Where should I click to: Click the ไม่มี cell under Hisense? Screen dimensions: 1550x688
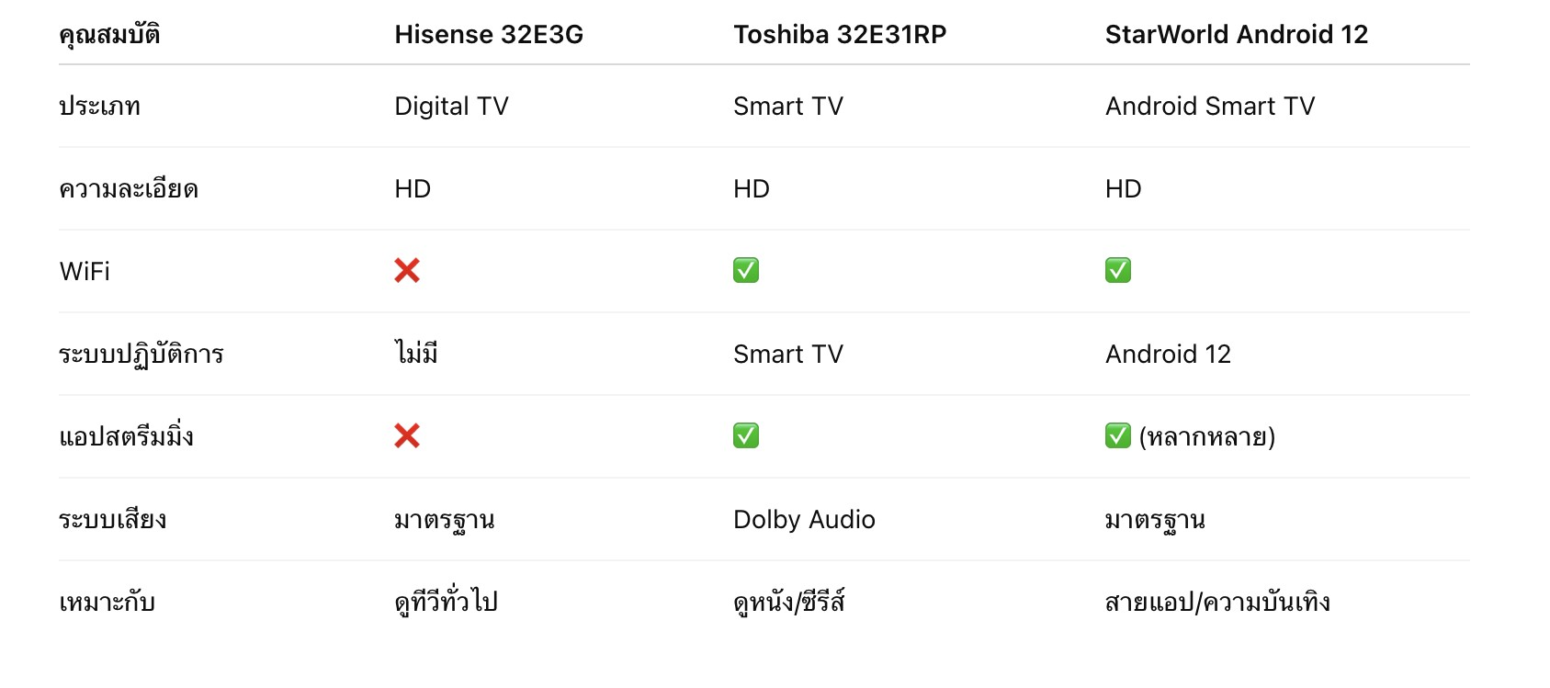pos(416,354)
